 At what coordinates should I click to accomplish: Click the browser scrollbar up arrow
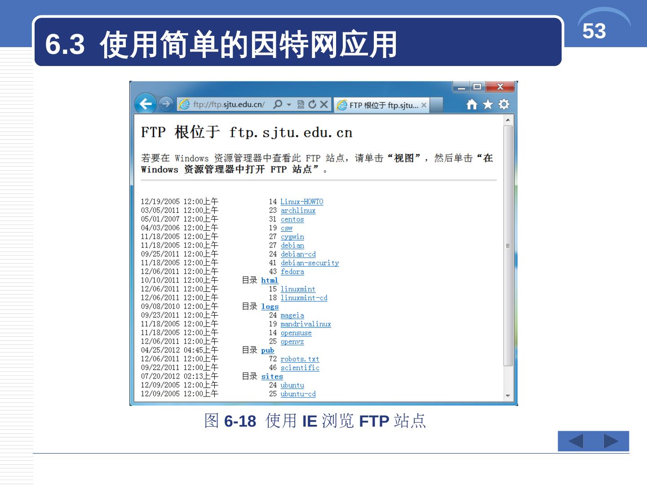click(508, 120)
